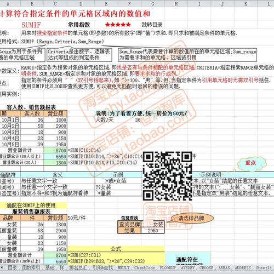Go to the Char&Code sheet tab
This screenshot has height=274, width=274.
coord(145,268)
